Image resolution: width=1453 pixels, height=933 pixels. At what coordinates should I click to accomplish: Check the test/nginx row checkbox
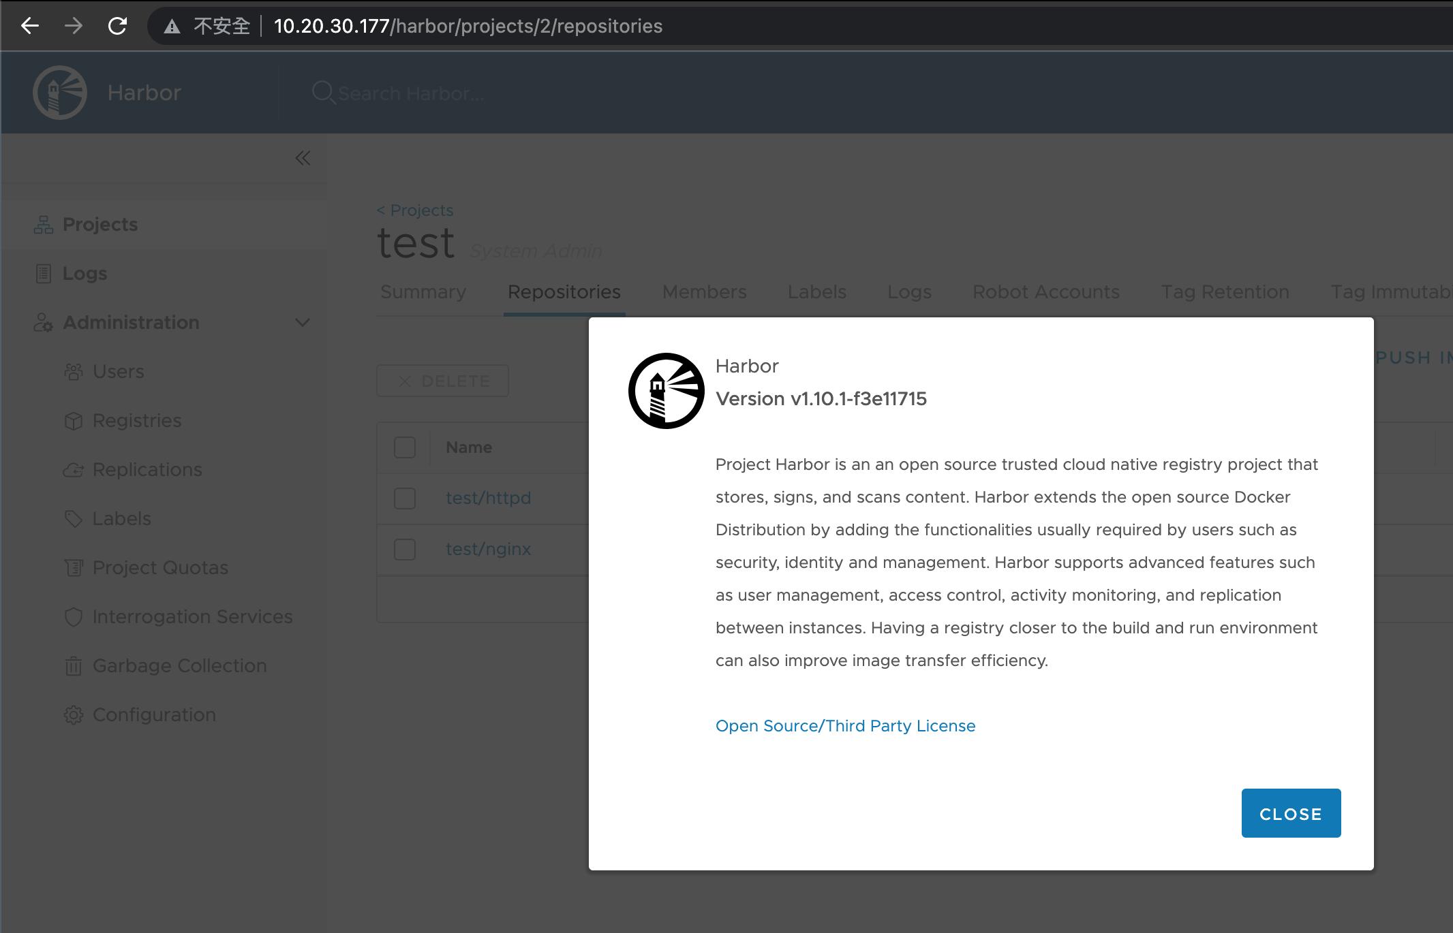point(405,550)
